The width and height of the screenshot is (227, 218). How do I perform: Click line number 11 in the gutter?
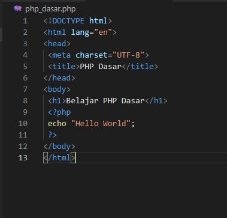pyautogui.click(x=23, y=135)
